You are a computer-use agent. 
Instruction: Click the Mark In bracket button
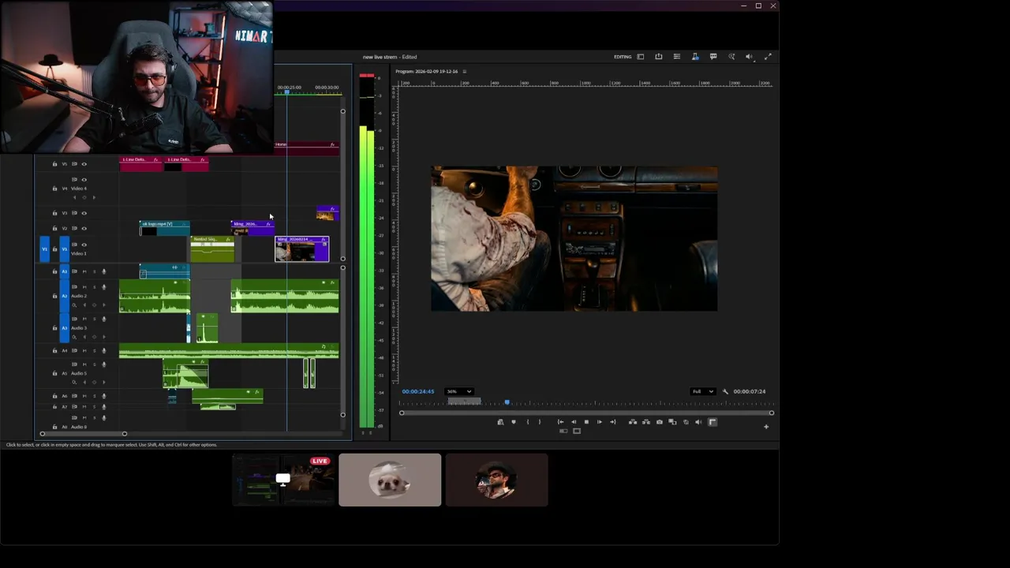point(528,422)
